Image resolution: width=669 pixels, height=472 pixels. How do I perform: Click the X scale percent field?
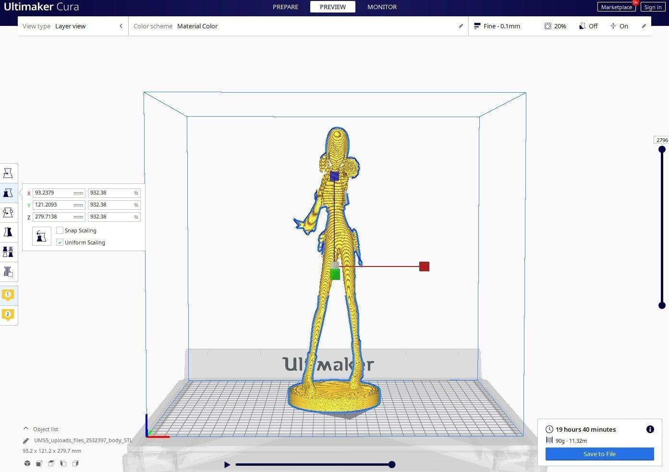click(114, 193)
